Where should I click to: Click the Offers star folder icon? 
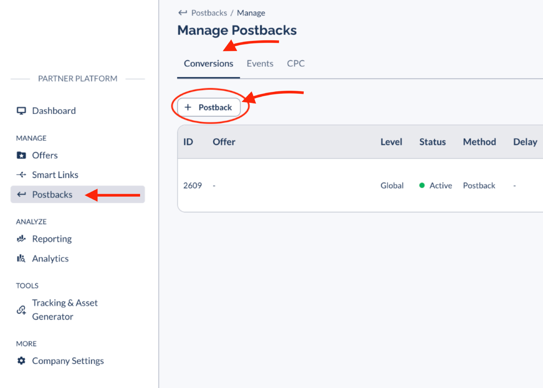click(x=21, y=155)
